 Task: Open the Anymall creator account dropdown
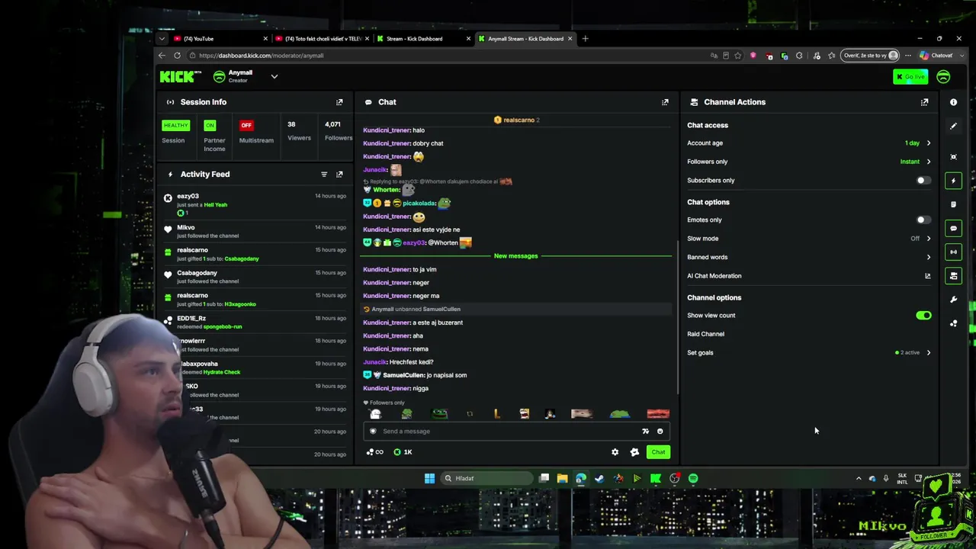click(274, 76)
